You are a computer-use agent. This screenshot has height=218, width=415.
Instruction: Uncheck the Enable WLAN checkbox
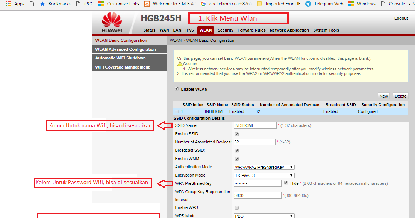(x=177, y=88)
